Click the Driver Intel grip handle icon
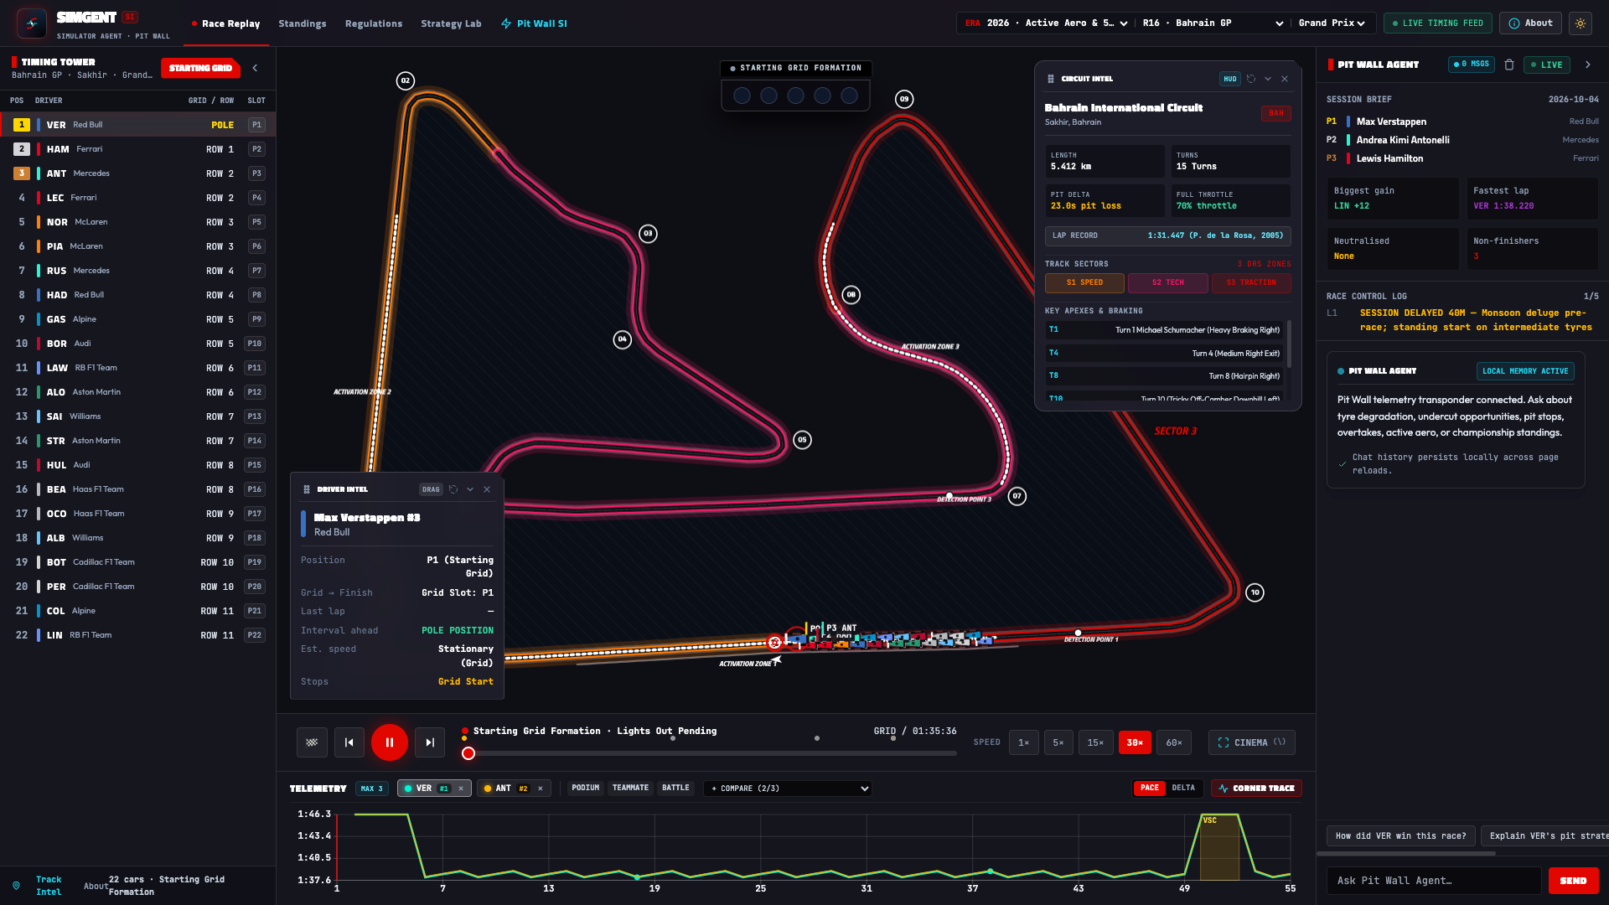The image size is (1609, 905). (x=307, y=489)
